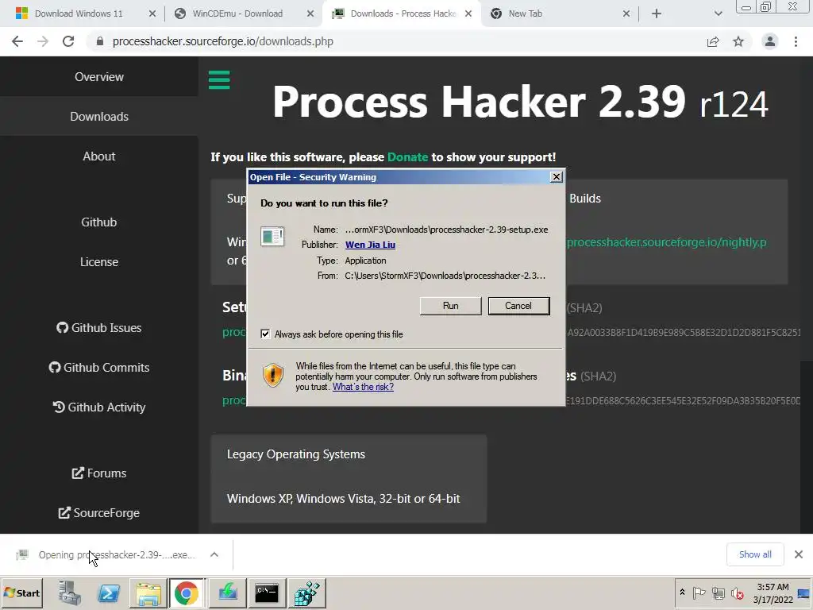Open Forums external link
Screen dimensions: 813x610
(x=99, y=473)
